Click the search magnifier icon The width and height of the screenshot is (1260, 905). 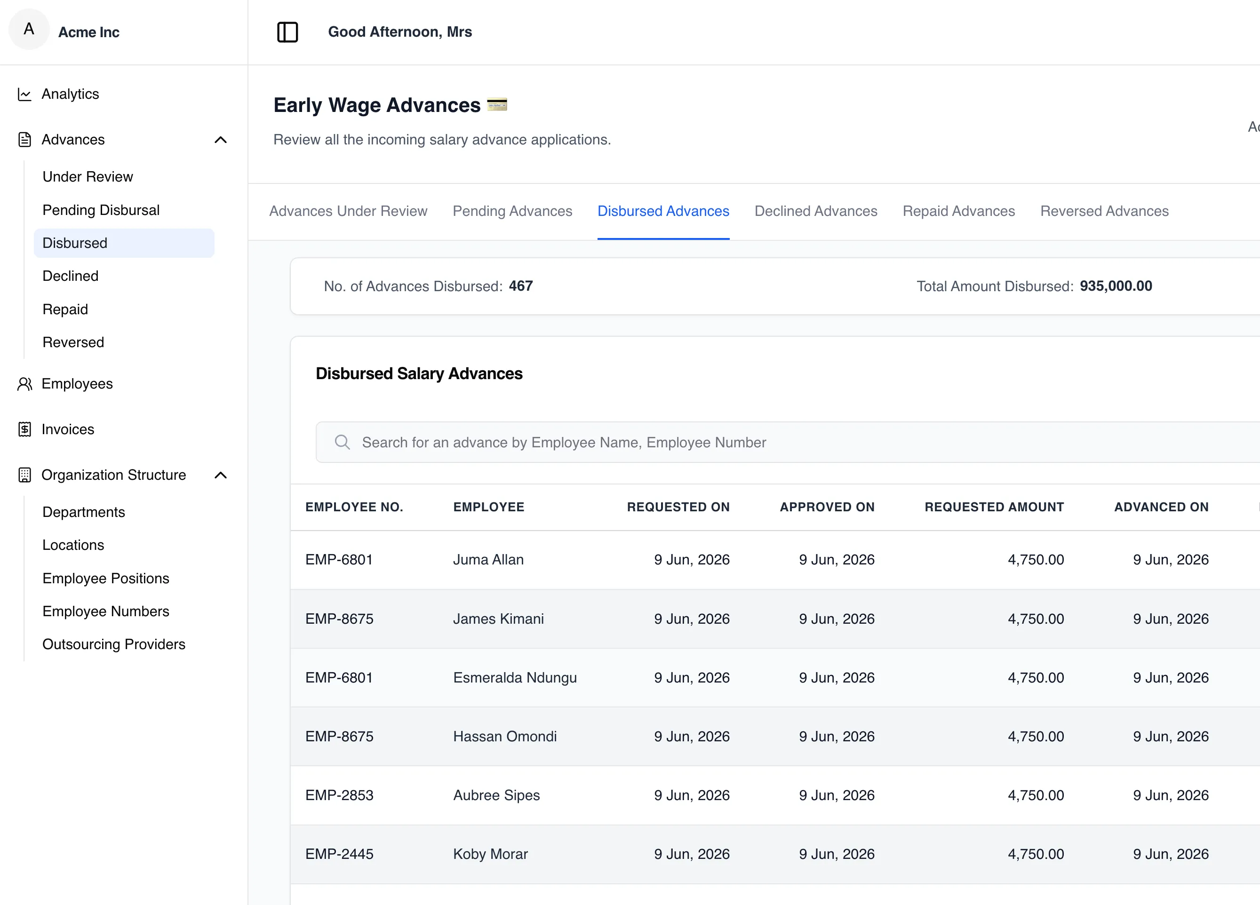(x=342, y=442)
